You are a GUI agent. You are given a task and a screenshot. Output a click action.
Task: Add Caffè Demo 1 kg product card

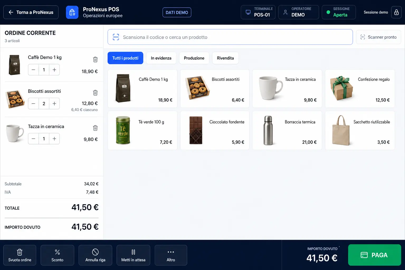[x=142, y=89]
